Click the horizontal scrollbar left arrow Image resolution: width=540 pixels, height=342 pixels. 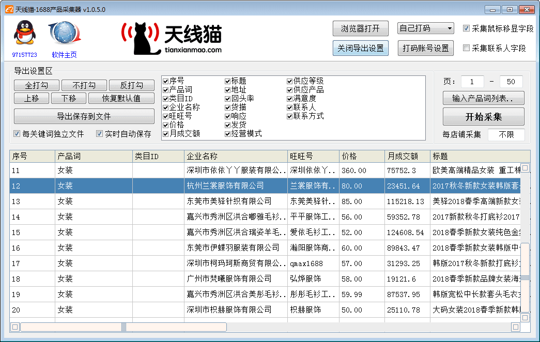coord(15,327)
